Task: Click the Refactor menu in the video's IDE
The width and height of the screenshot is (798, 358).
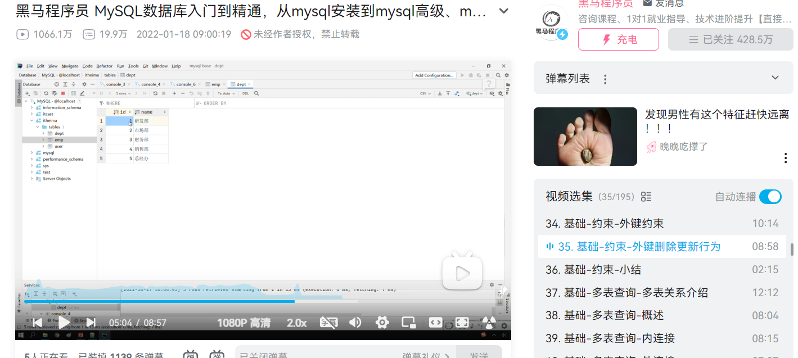Action: (105, 66)
